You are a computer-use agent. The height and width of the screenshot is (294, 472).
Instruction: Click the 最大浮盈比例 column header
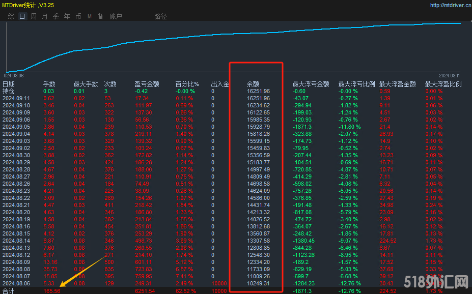tap(443, 84)
